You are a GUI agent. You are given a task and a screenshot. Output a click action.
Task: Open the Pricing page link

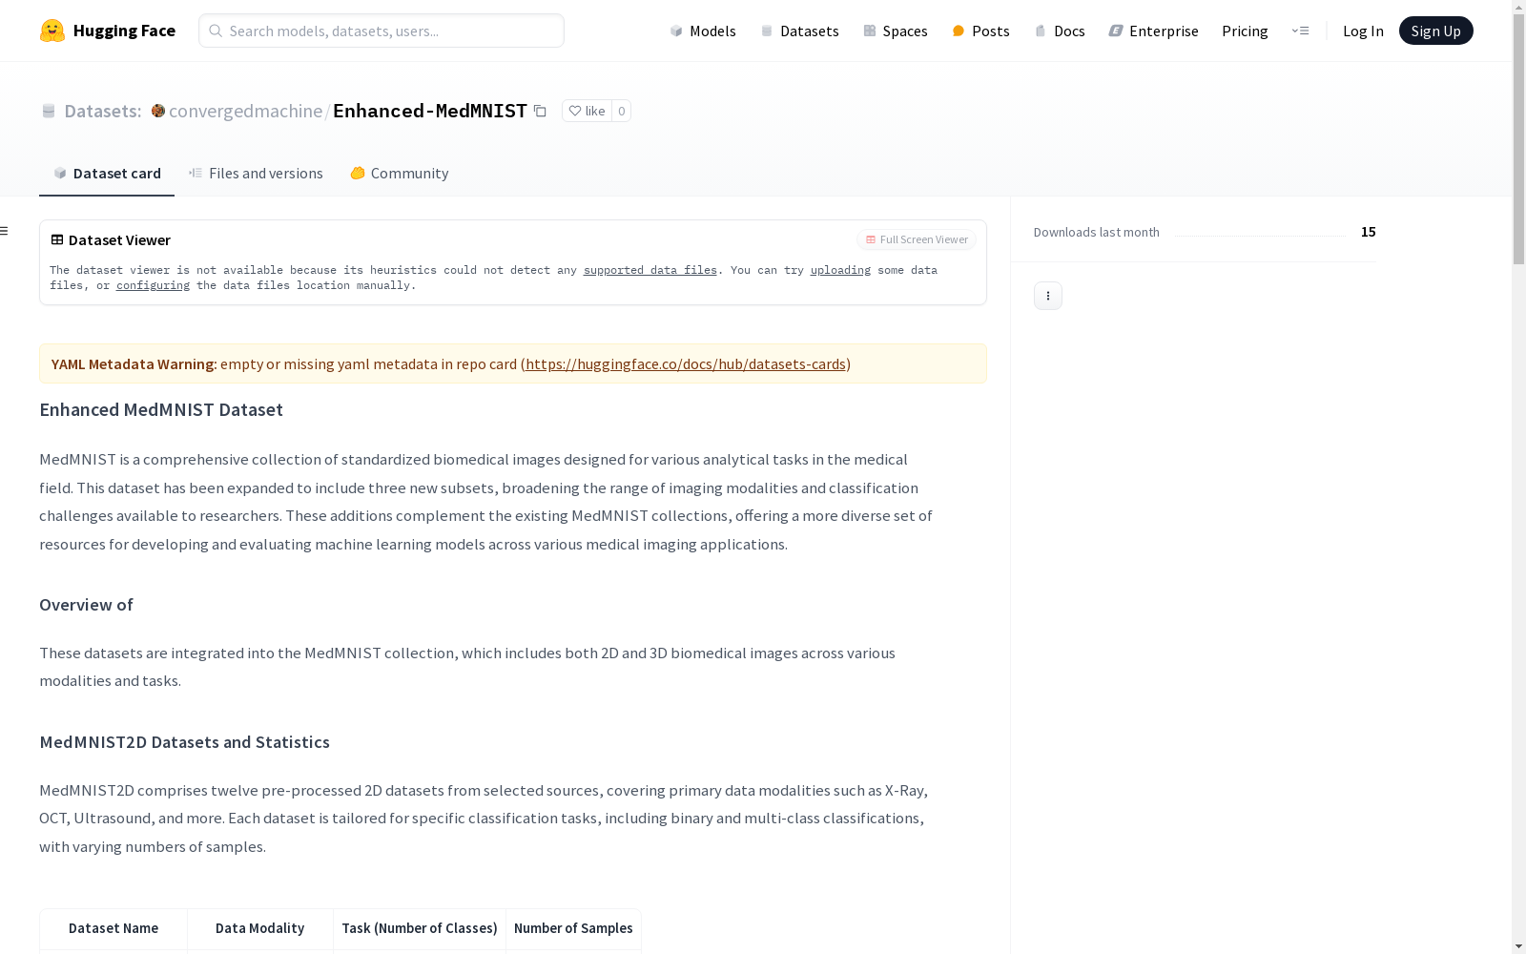point(1245,31)
